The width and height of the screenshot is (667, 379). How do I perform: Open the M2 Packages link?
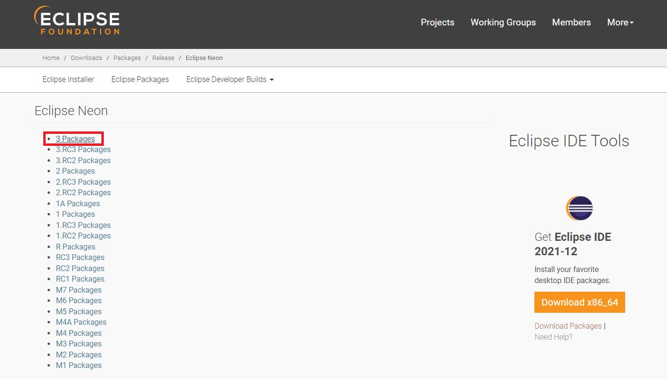pyautogui.click(x=79, y=355)
